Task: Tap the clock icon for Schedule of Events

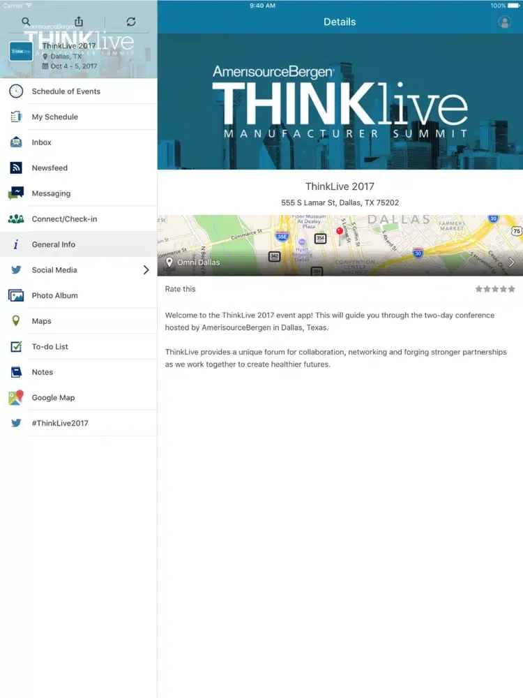Action: click(x=16, y=91)
